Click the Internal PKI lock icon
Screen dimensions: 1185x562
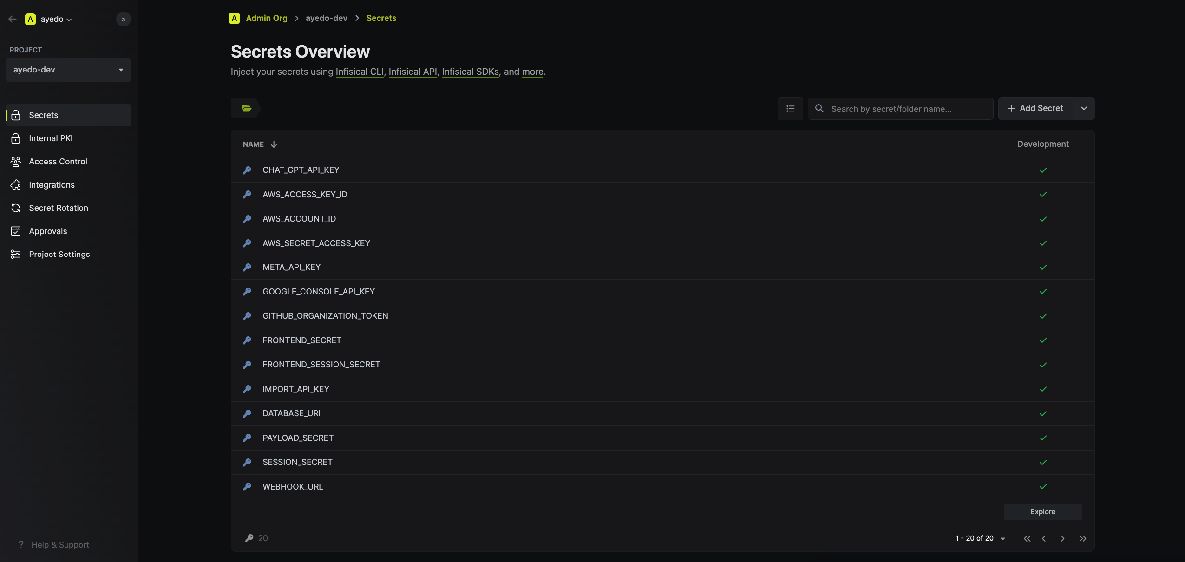tap(16, 138)
